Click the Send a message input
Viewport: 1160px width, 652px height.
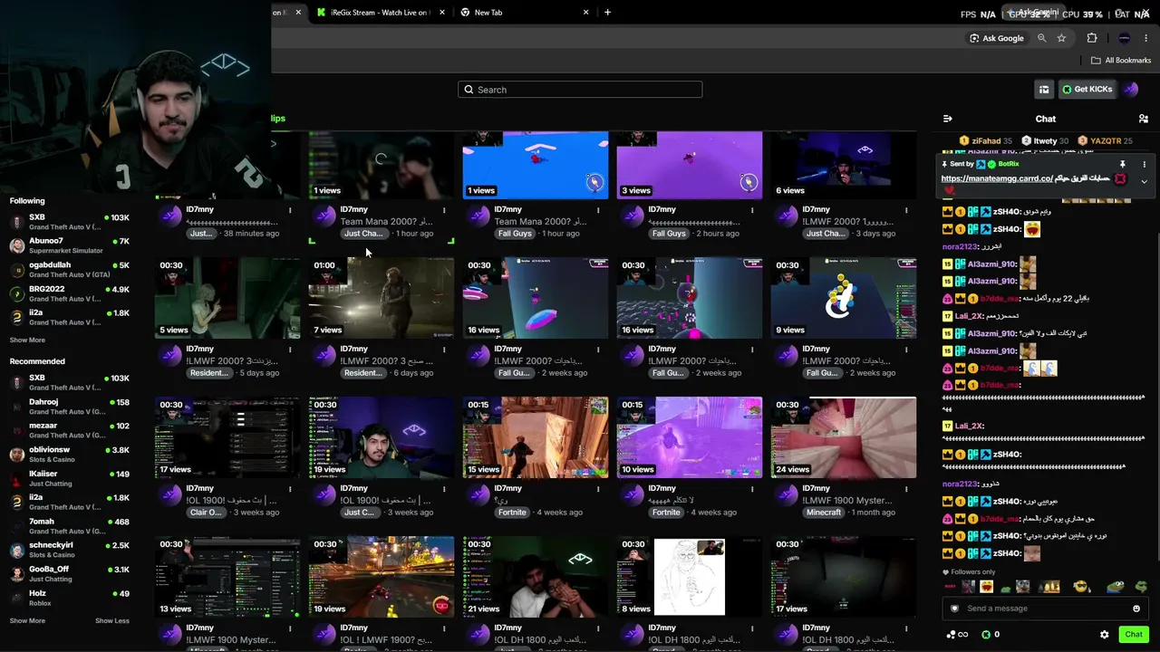click(x=1044, y=609)
